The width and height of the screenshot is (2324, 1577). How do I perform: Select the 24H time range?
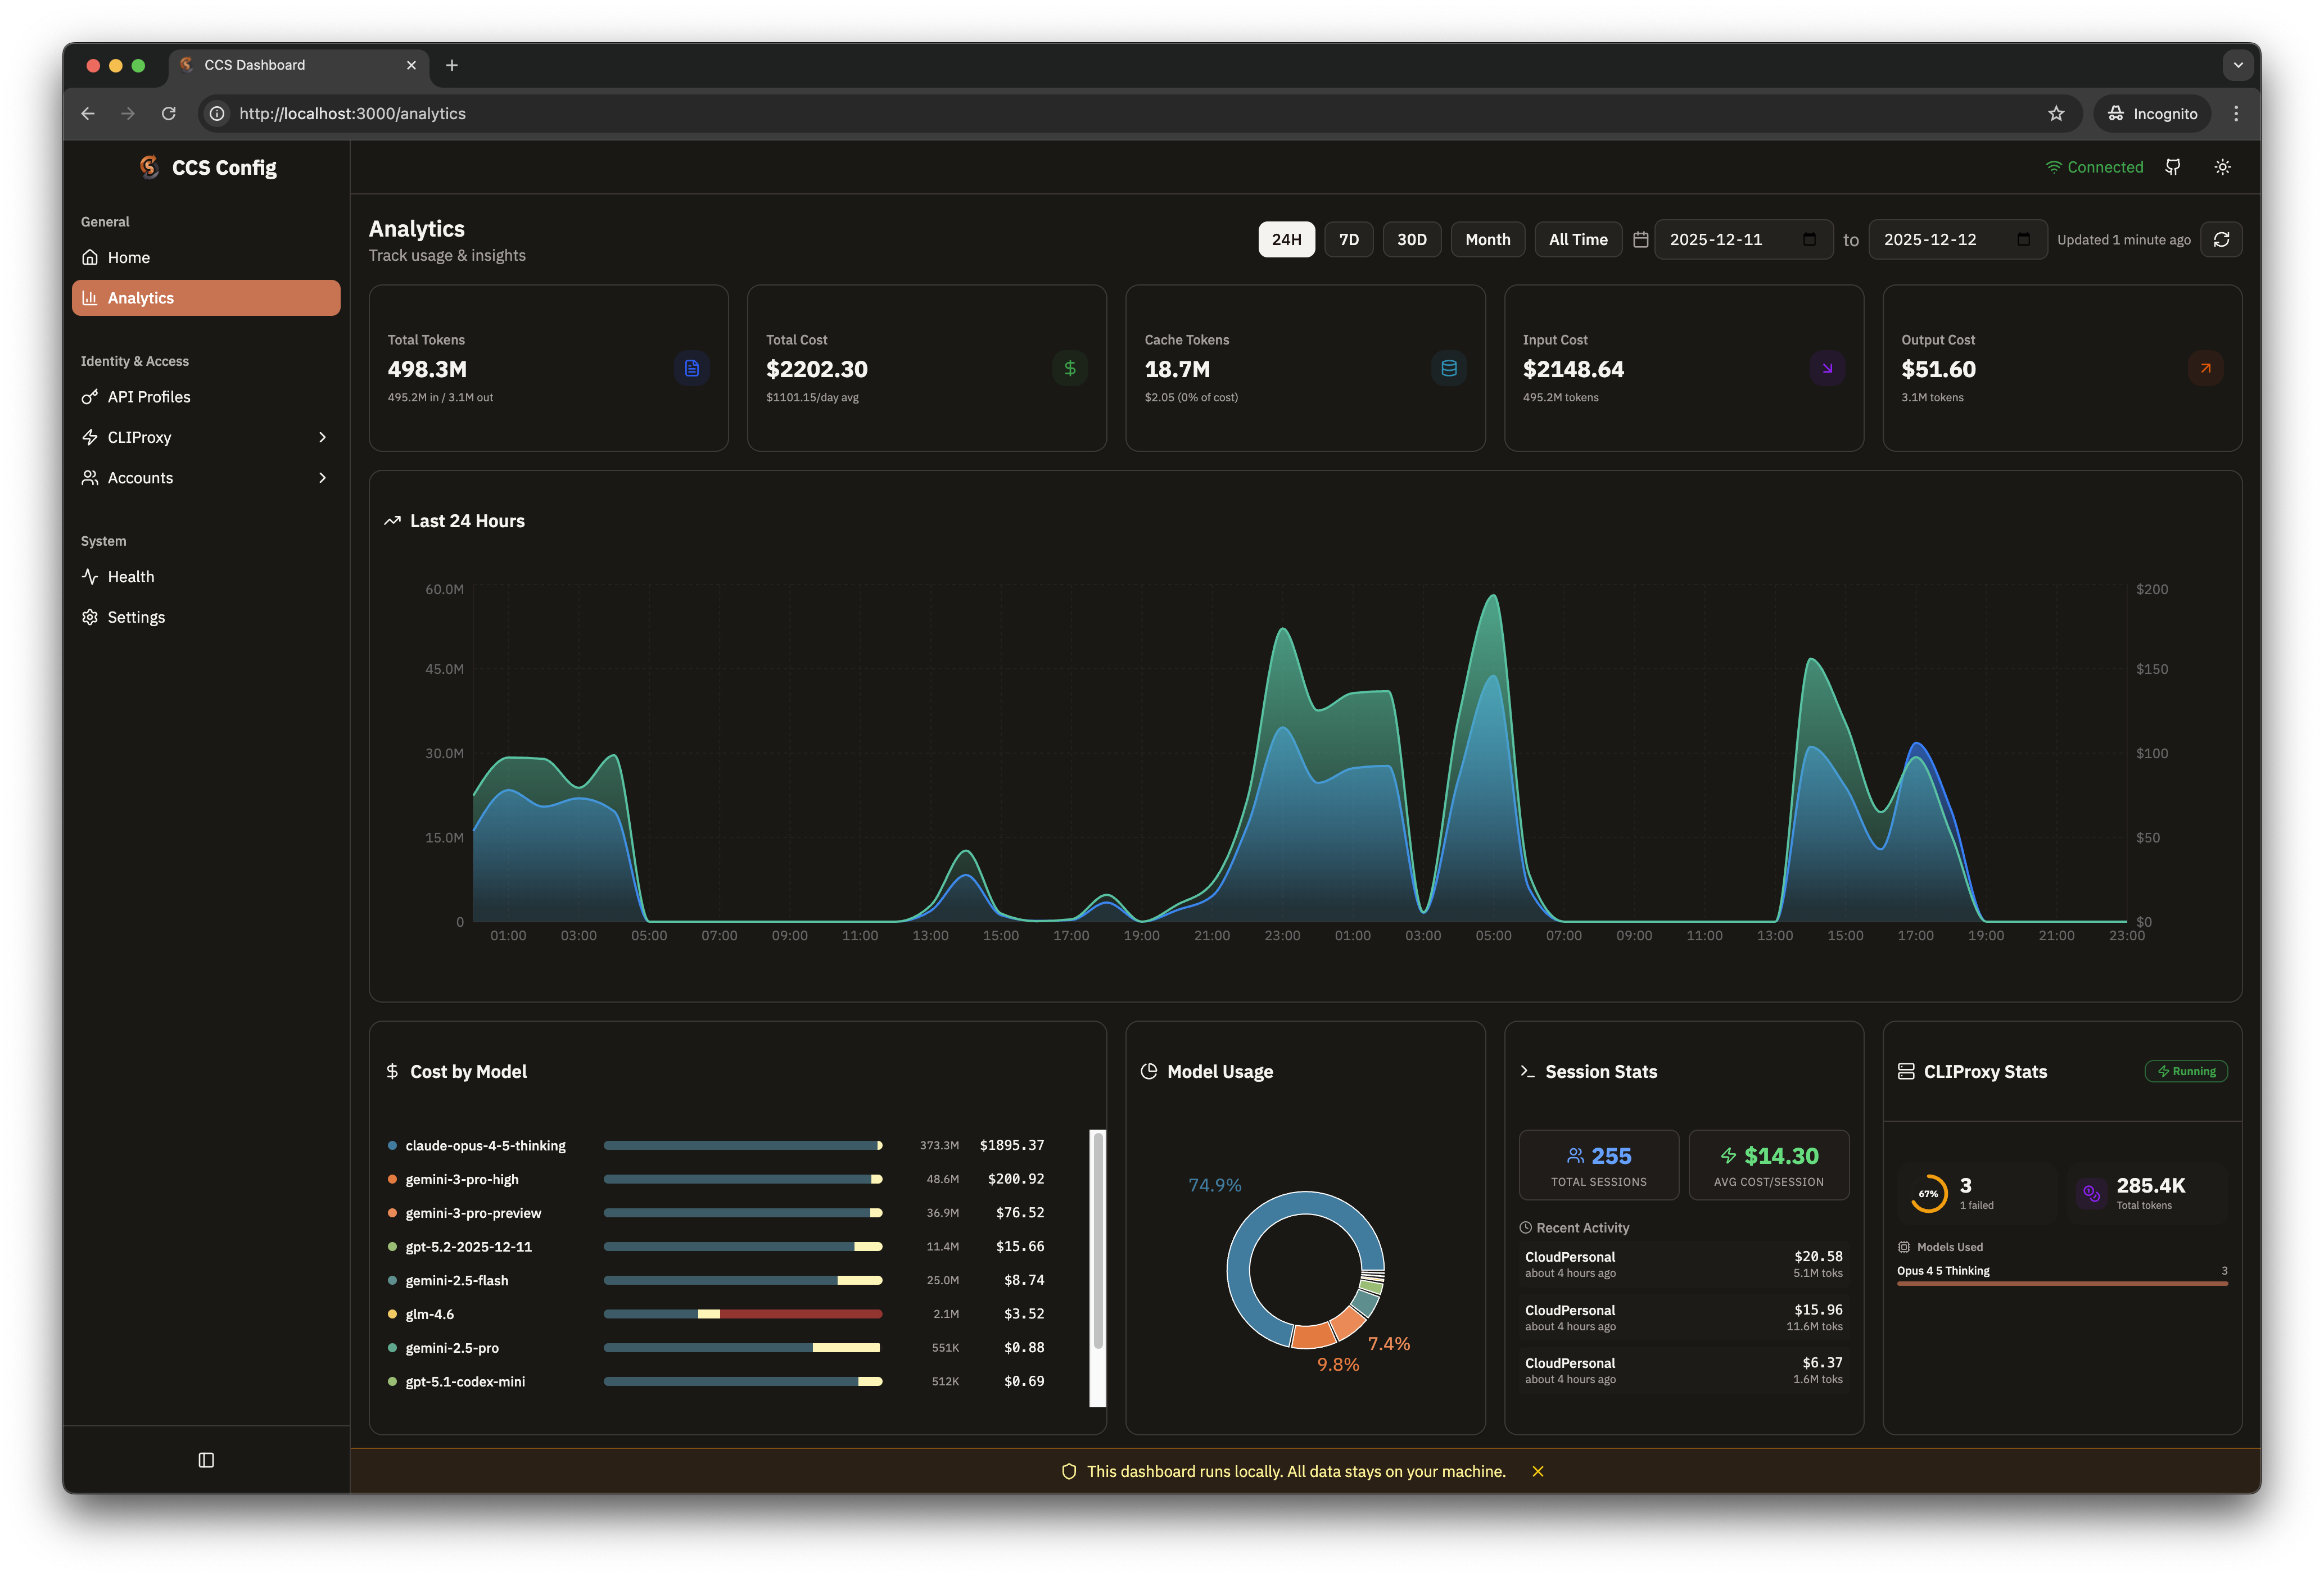(1286, 240)
